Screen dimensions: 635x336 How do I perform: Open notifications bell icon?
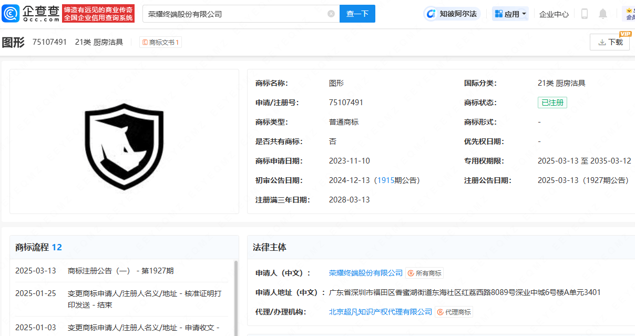tap(603, 14)
